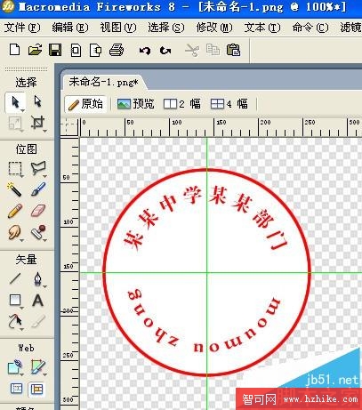The width and height of the screenshot is (362, 410).
Task: Switch to the 2 幅 view
Action: point(182,104)
